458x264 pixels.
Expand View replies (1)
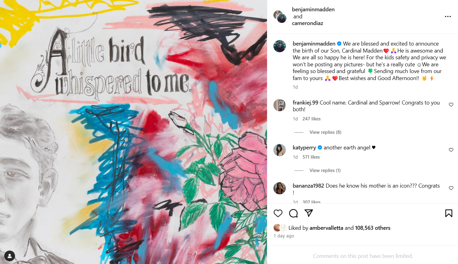click(325, 170)
